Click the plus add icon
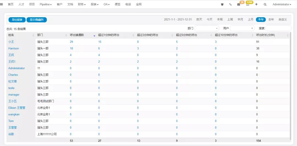Image resolution: width=297 pixels, height=146 pixels. tap(256, 4)
